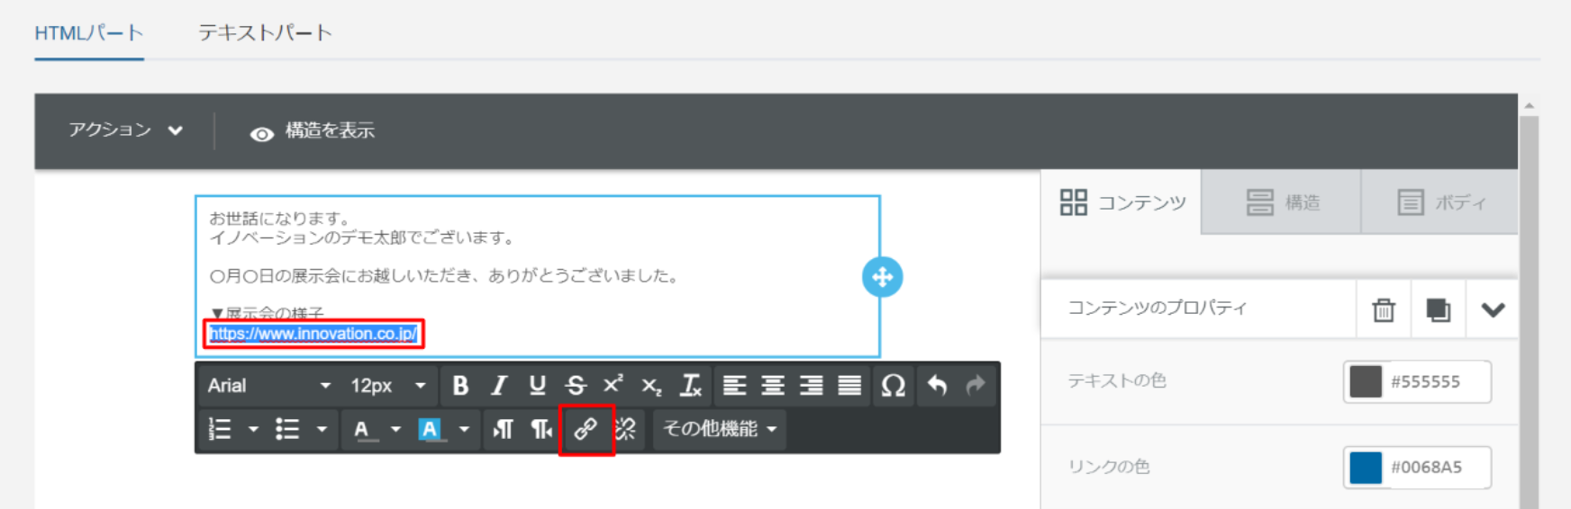
Task: Insert special character with omega icon
Action: pyautogui.click(x=893, y=386)
